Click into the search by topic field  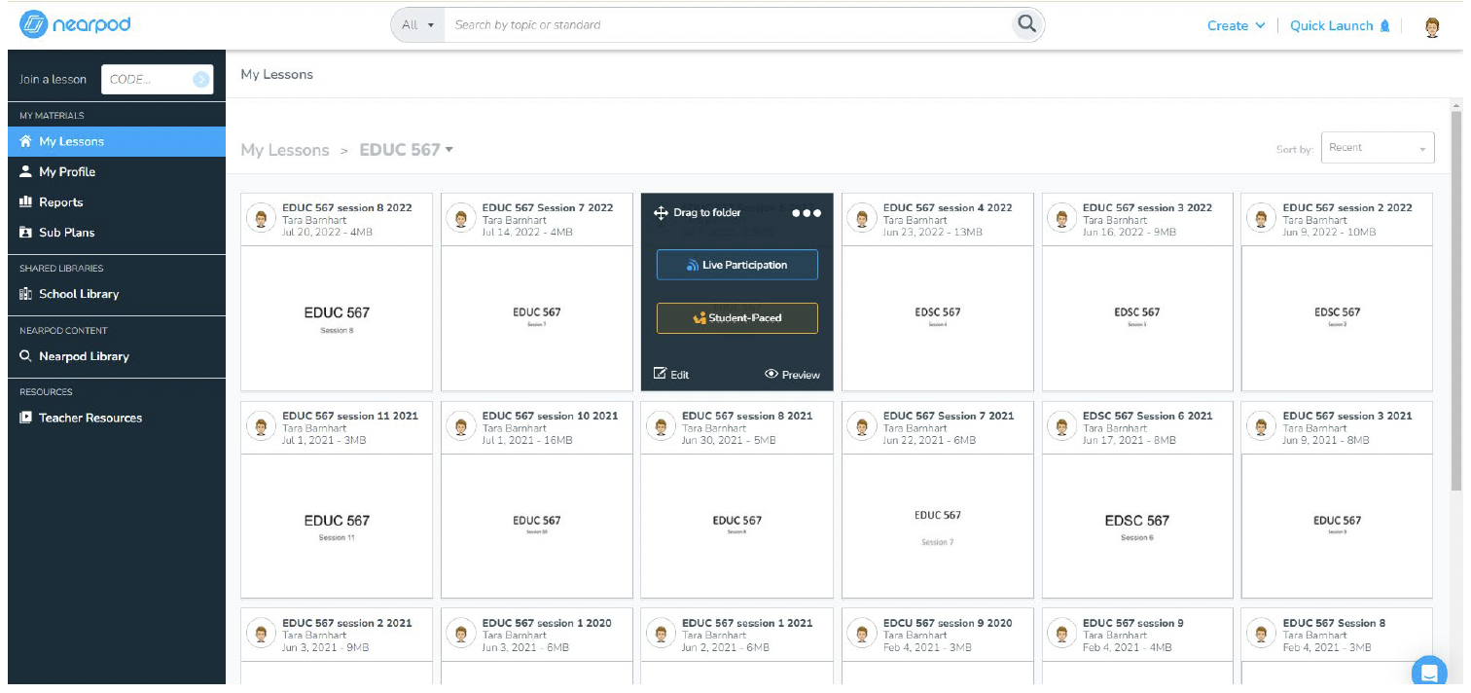click(730, 25)
